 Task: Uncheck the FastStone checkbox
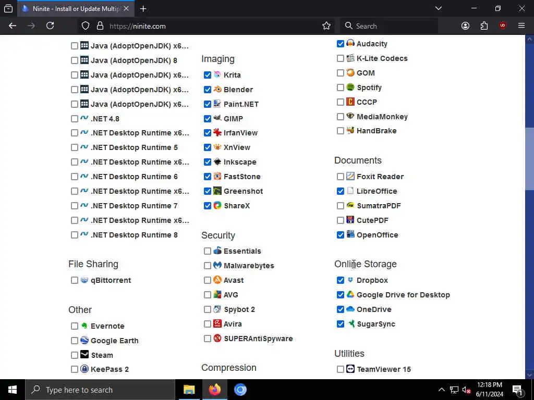208,177
